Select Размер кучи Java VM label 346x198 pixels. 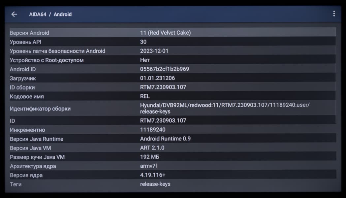click(37, 157)
